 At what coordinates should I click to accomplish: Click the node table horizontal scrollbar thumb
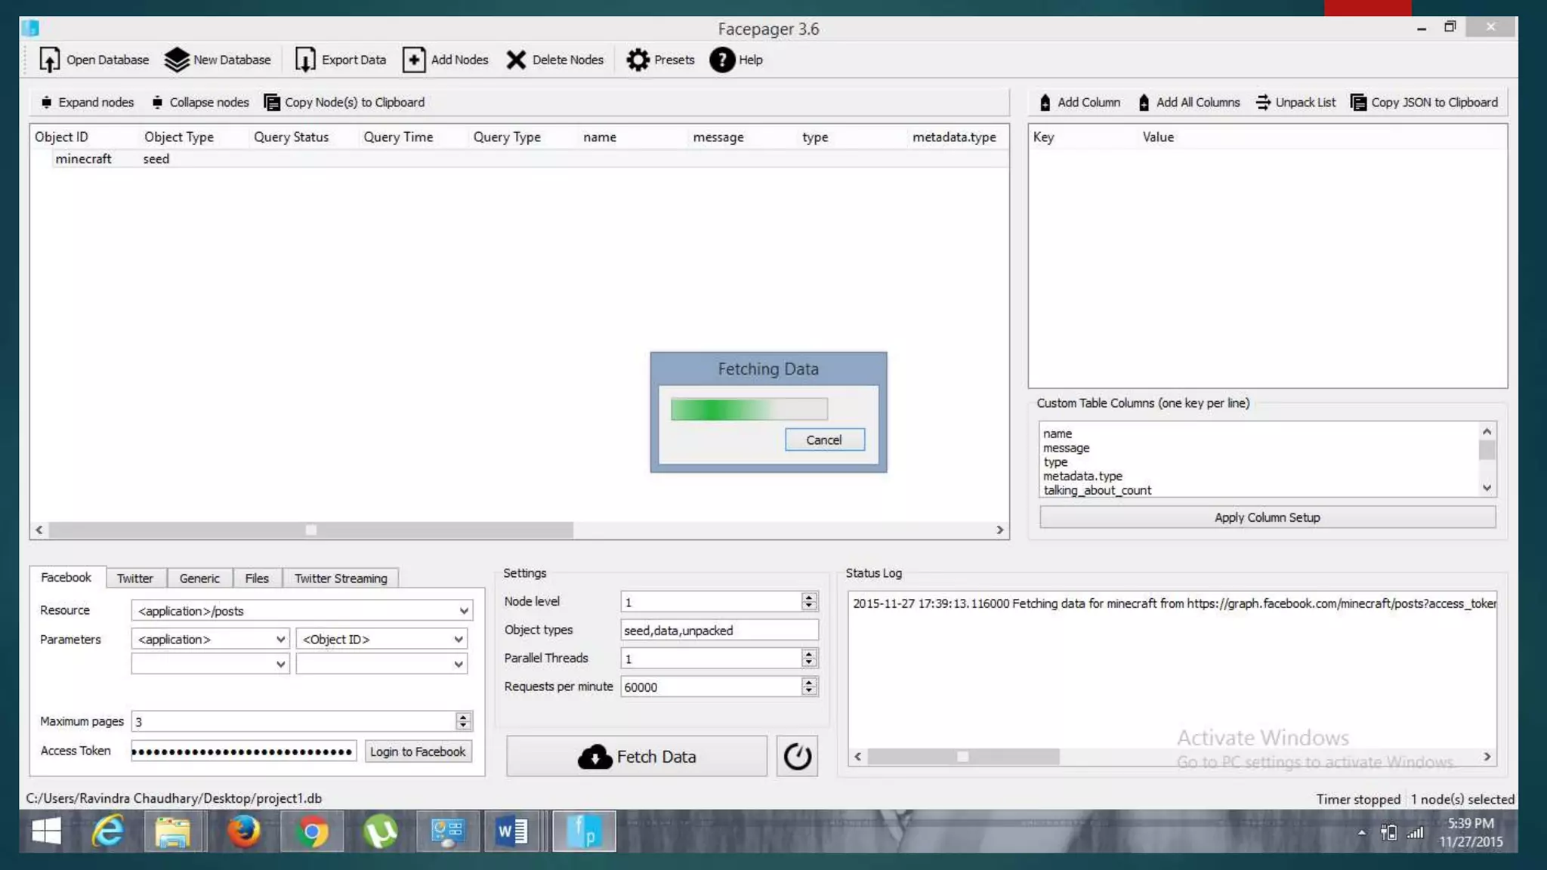(x=310, y=530)
